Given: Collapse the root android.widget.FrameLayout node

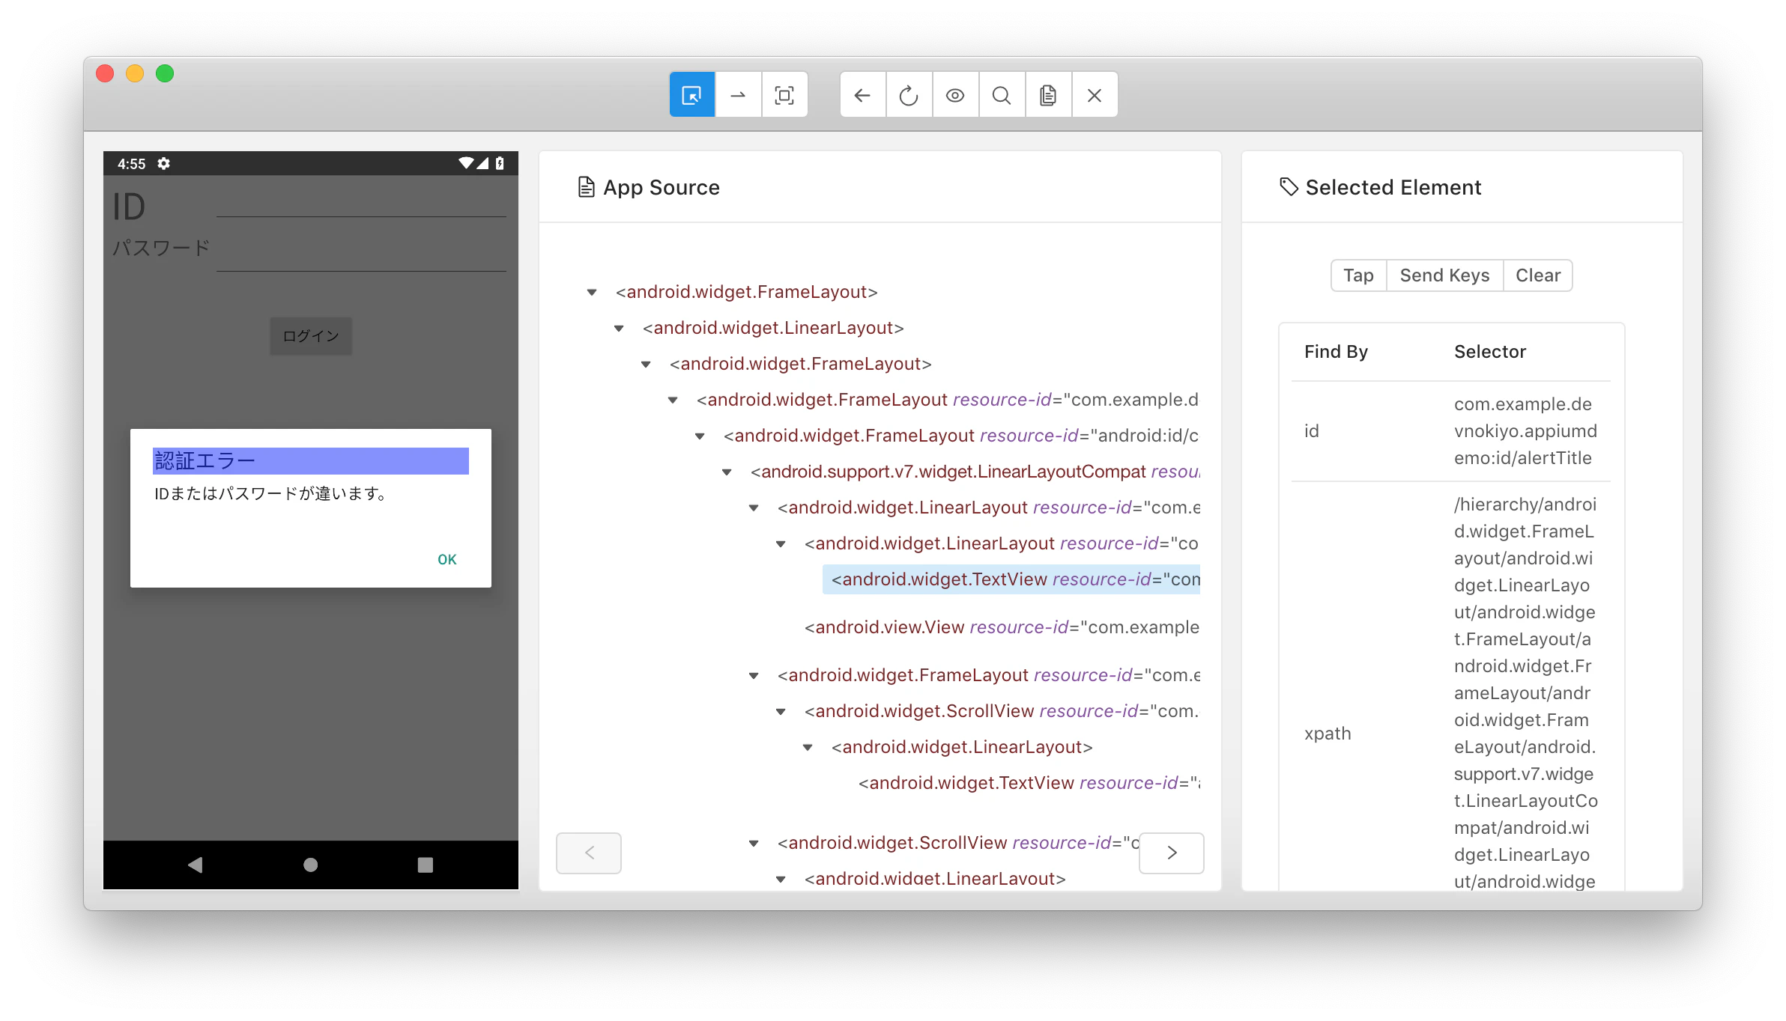Looking at the screenshot, I should (x=592, y=293).
